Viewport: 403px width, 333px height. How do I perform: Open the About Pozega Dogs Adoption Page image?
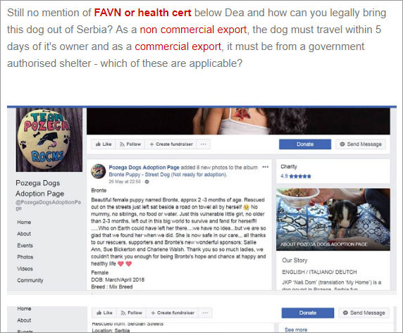[x=333, y=220]
